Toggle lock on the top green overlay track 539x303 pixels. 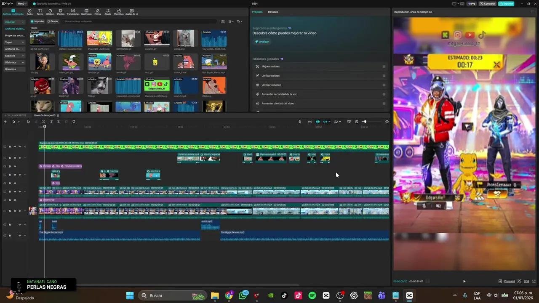click(x=10, y=146)
